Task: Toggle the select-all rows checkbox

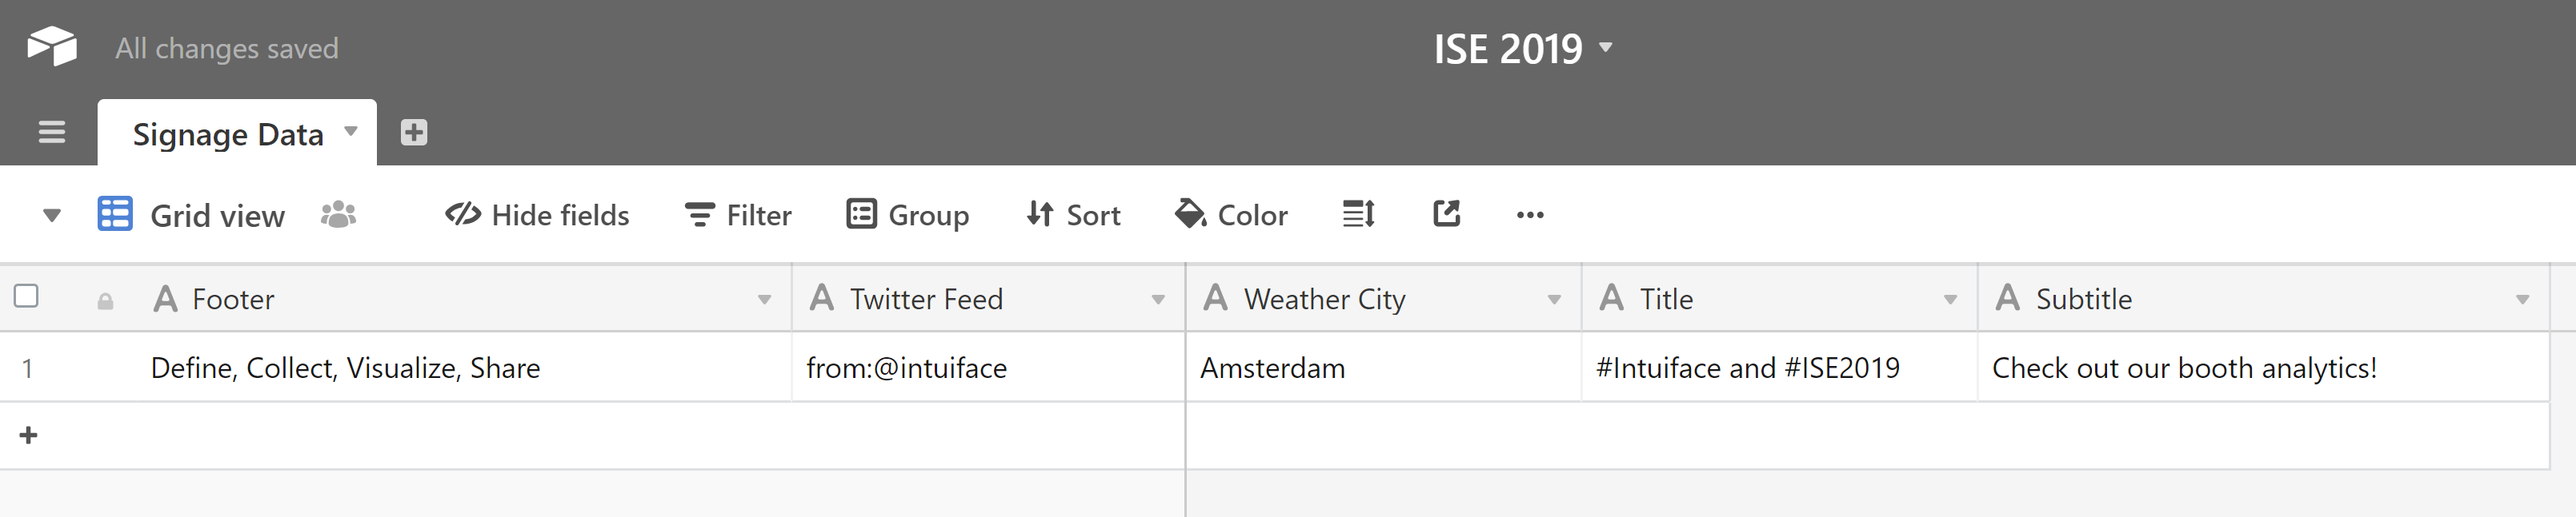Action: tap(26, 296)
